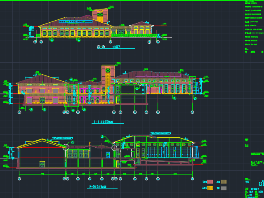
Task: Select the rightmost axis bubble under the middle elevation
Action: tap(192, 112)
